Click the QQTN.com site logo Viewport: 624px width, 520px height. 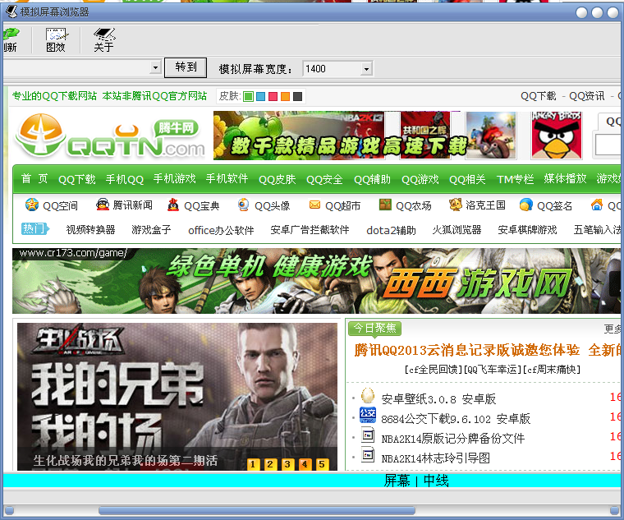coord(110,136)
